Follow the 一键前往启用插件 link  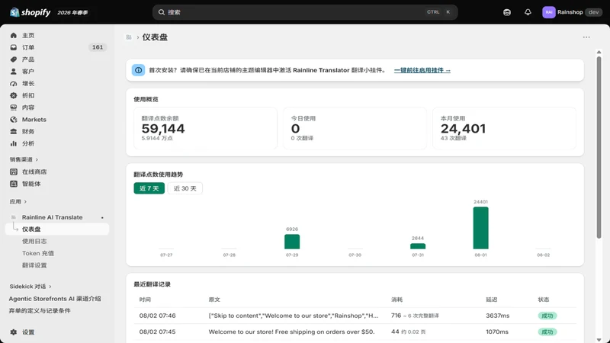pos(422,70)
